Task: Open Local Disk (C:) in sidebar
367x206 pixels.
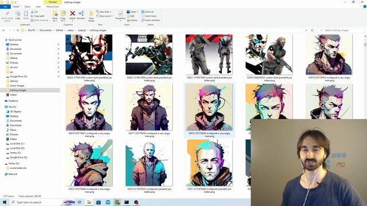Action: pos(17,144)
